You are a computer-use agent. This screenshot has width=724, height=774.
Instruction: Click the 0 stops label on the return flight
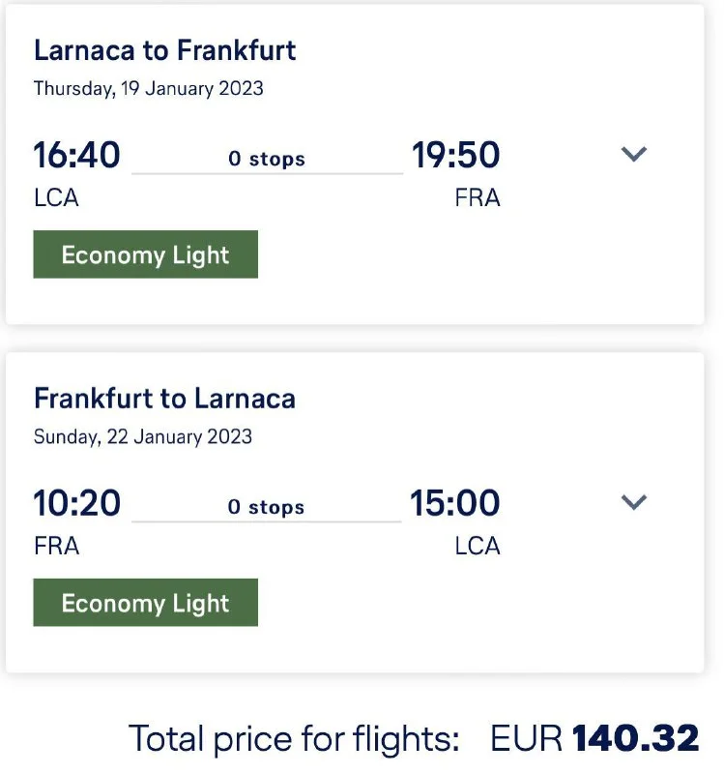coord(266,507)
